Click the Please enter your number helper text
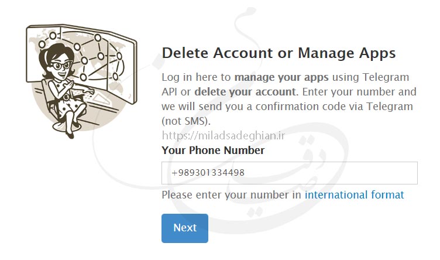Viewport: 440px width, 260px height. pos(232,194)
